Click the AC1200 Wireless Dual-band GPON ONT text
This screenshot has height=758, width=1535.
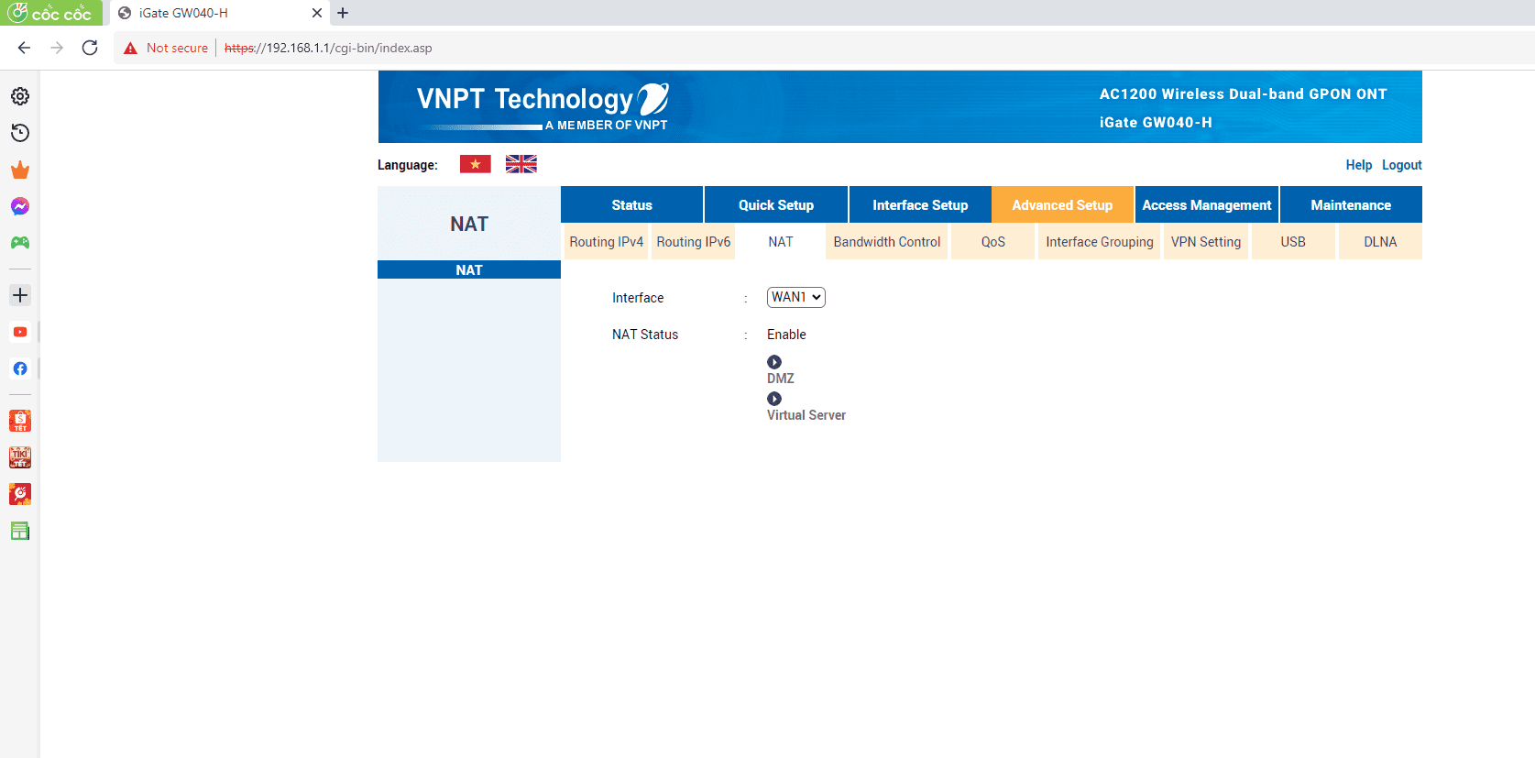click(1244, 93)
